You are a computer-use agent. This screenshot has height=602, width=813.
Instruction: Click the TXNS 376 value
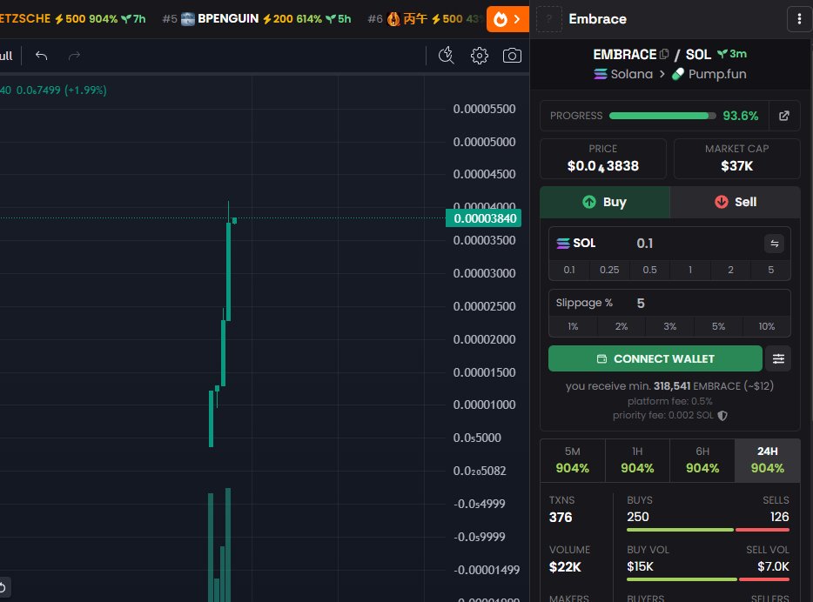tap(561, 517)
